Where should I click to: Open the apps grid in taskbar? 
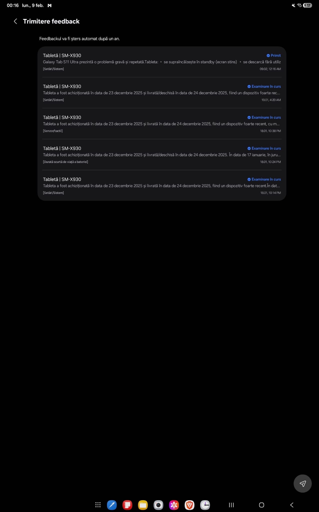pyautogui.click(x=98, y=505)
